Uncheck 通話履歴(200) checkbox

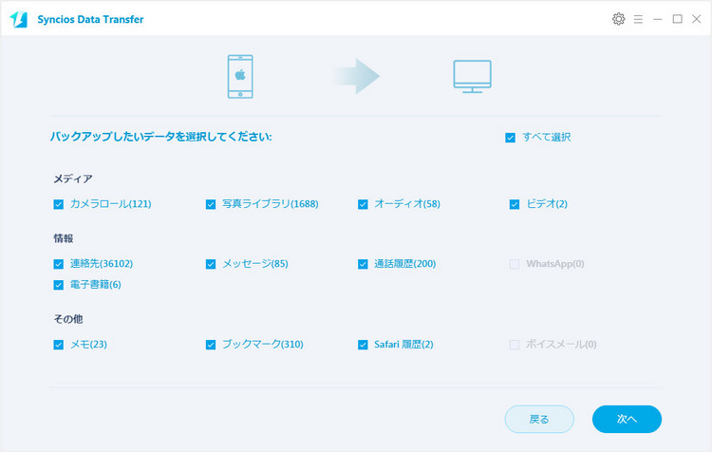click(363, 264)
